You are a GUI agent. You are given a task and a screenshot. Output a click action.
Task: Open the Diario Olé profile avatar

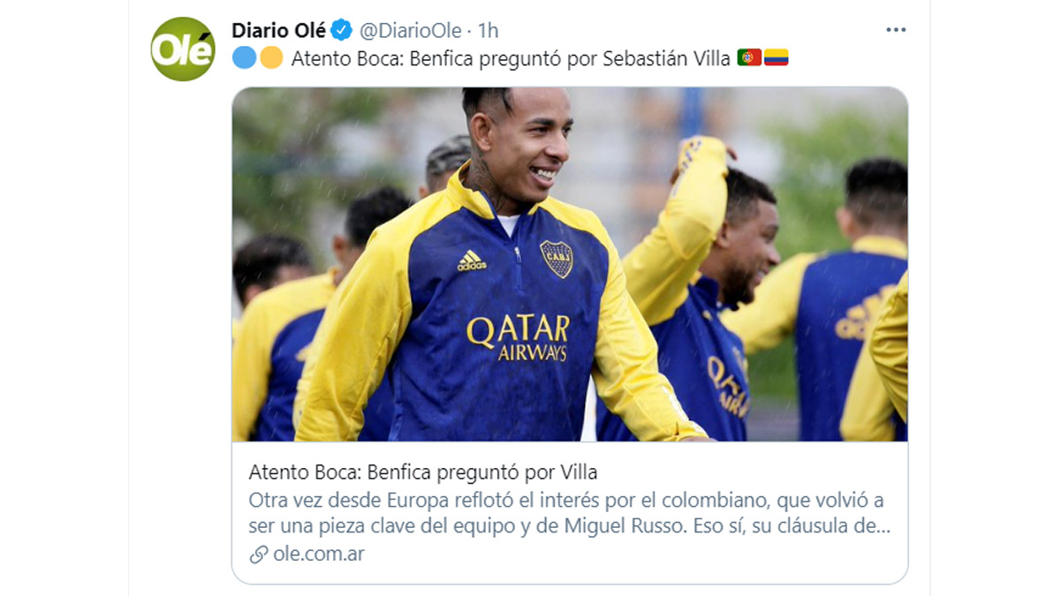click(x=183, y=49)
